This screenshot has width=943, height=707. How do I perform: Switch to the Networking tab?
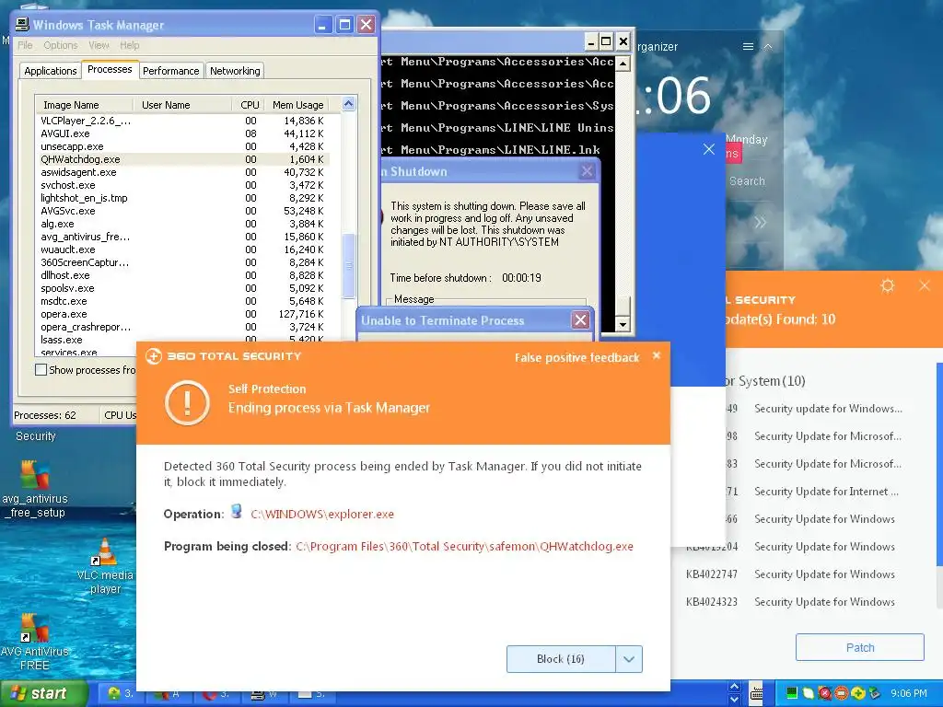coord(235,71)
